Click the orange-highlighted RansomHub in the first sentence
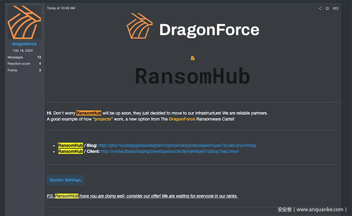352x216 pixels. pyautogui.click(x=89, y=113)
